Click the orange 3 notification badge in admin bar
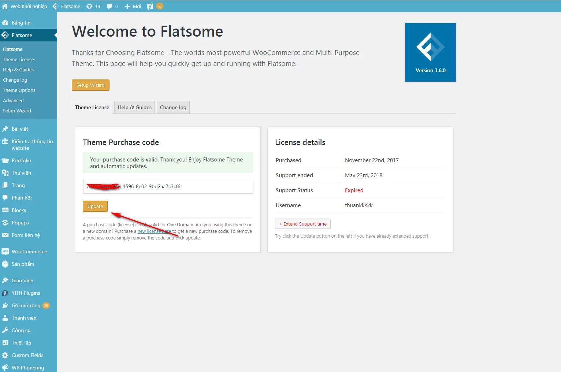Viewport: 561px width, 372px height. pos(160,6)
